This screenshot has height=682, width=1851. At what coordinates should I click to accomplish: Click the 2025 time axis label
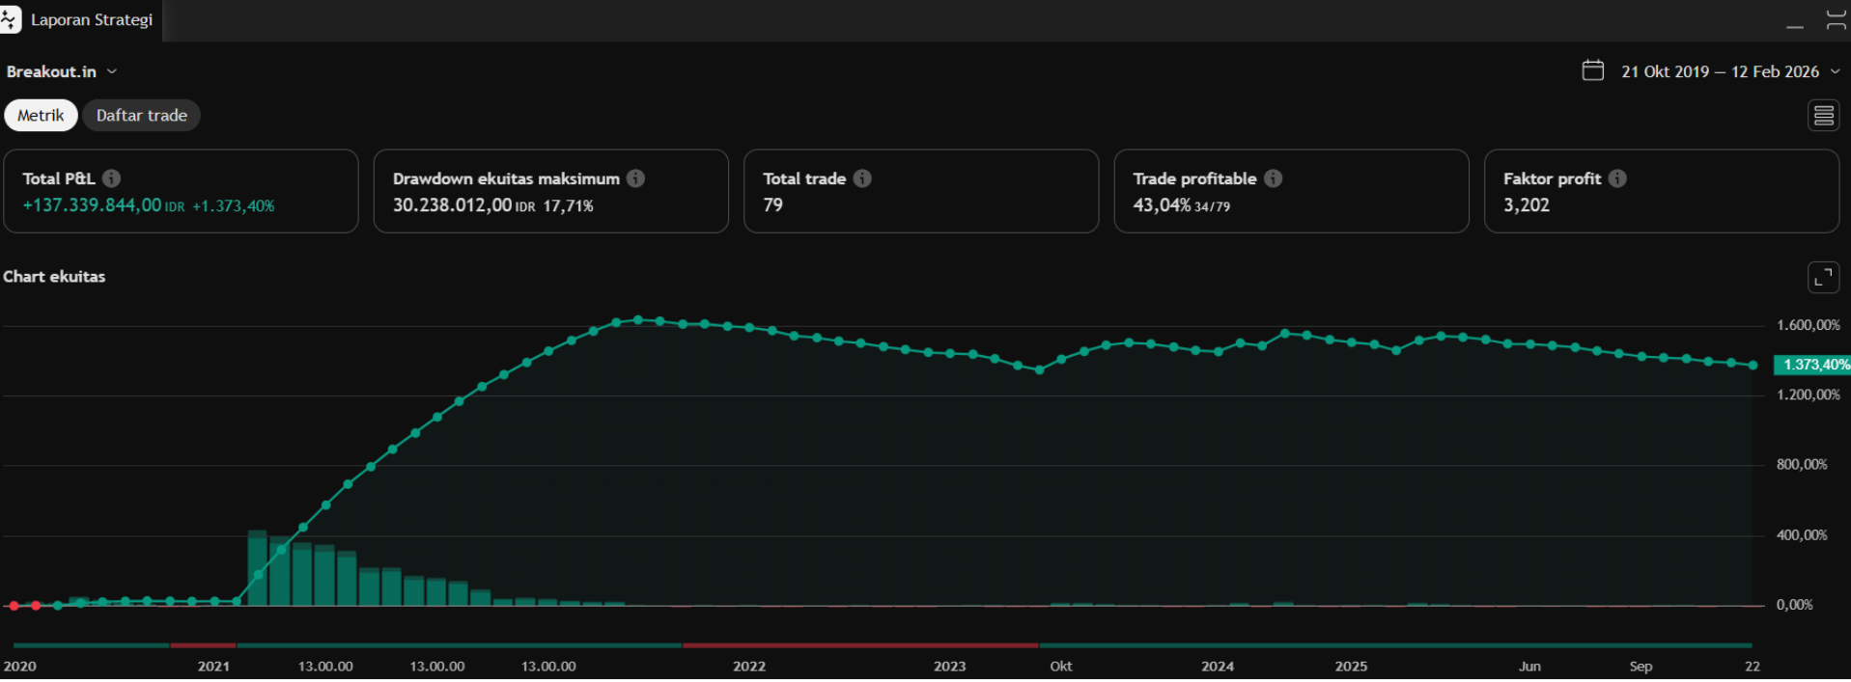coord(1351,667)
